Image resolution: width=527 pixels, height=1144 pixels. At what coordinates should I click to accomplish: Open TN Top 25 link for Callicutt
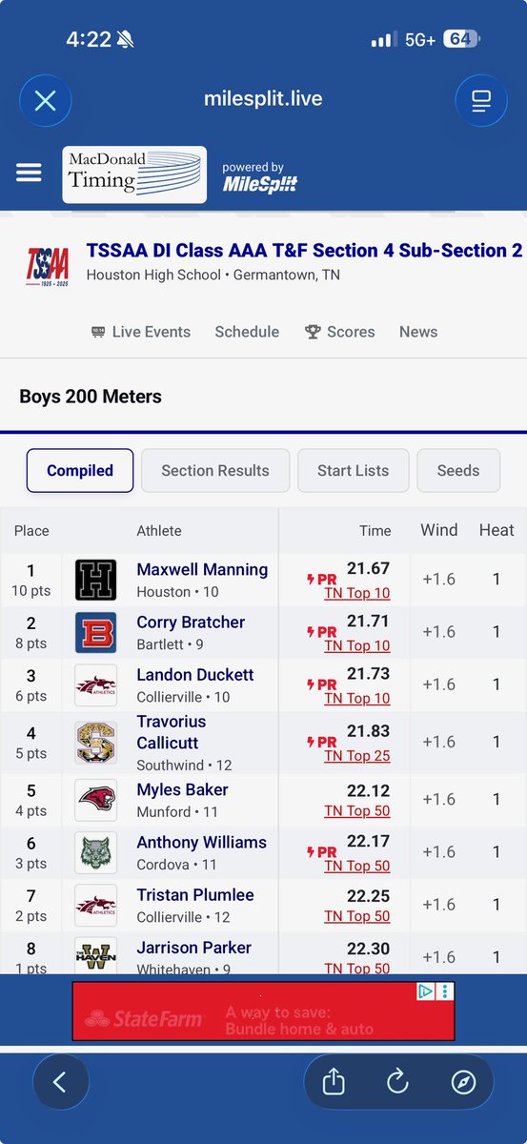coord(356,755)
